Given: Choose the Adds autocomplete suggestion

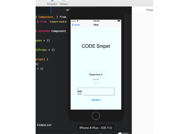Looking at the screenshot, I should tap(80, 94).
